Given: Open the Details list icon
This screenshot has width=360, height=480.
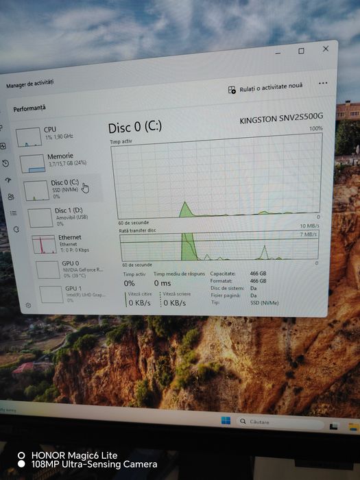Looking at the screenshot, I should pos(14,213).
